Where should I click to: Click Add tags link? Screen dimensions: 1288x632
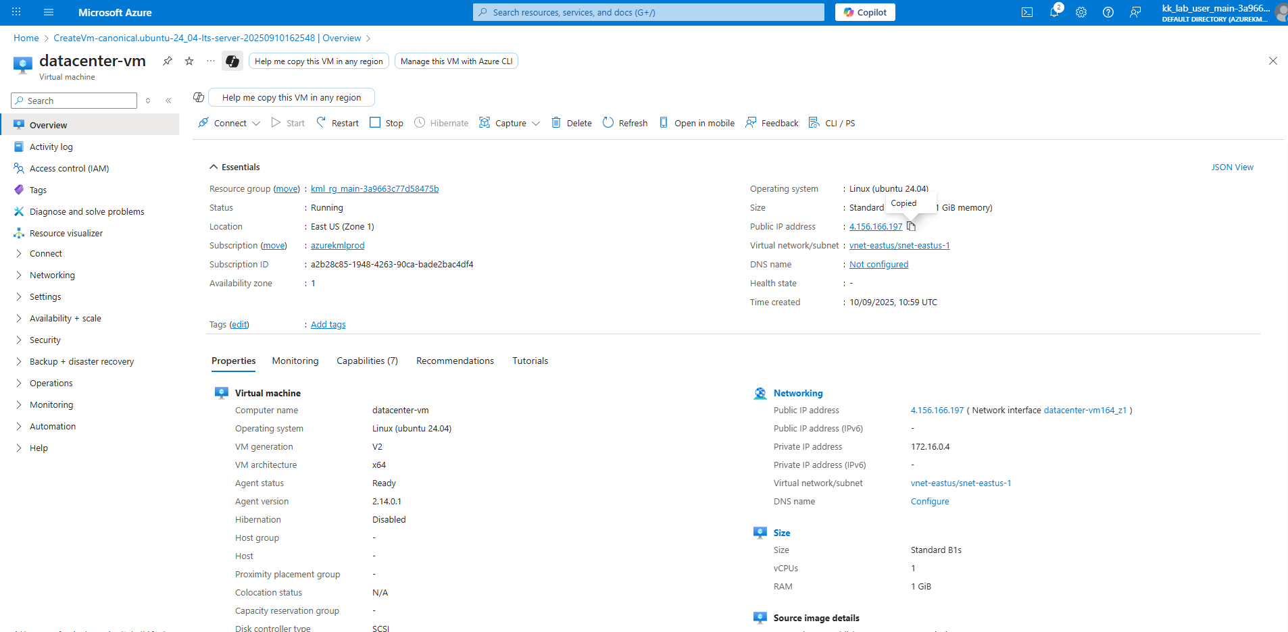click(328, 325)
